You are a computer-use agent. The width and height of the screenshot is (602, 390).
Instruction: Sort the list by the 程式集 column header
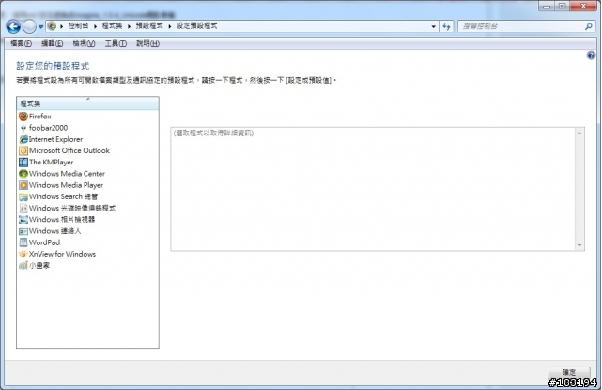pos(87,103)
